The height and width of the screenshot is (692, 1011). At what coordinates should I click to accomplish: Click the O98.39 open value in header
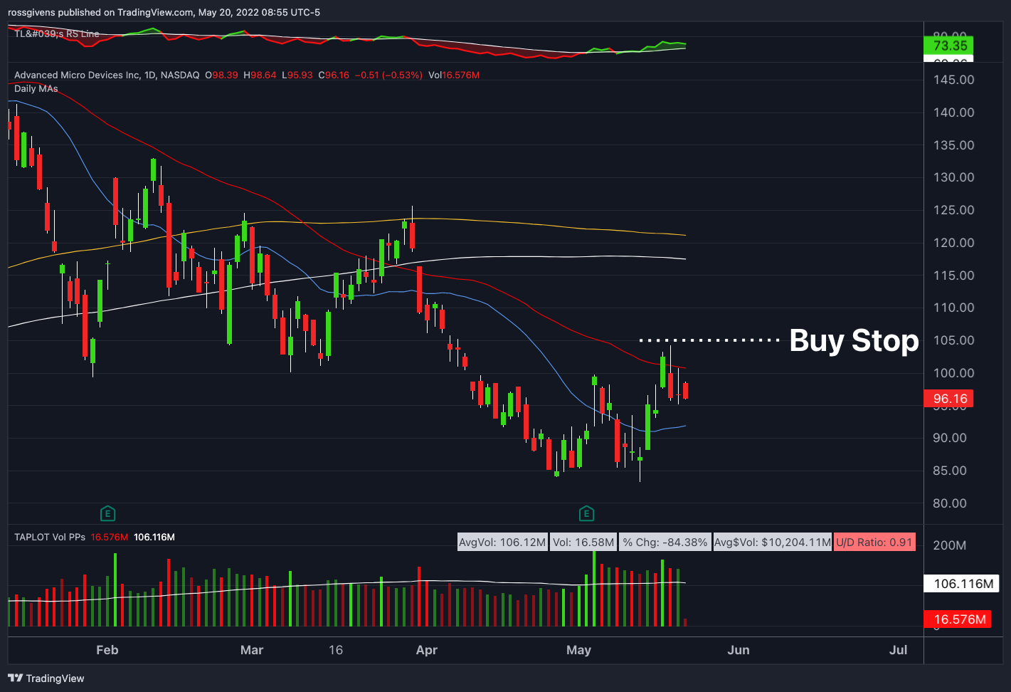point(221,75)
